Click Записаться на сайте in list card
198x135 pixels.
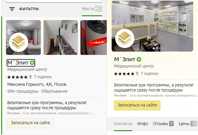(x=30, y=123)
